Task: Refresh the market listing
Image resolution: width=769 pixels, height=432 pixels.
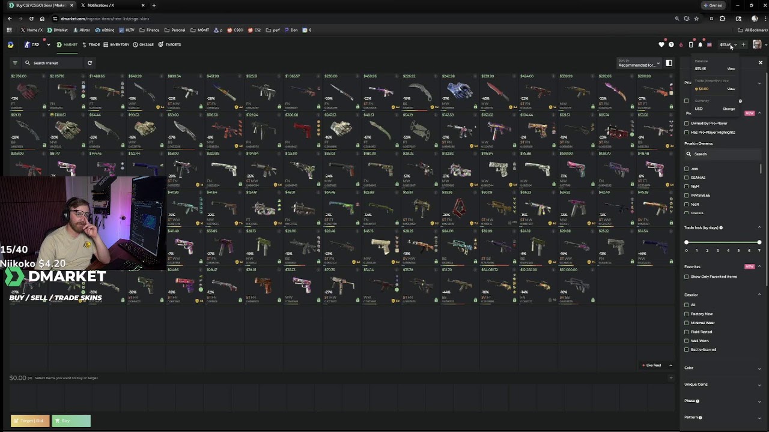Action: (90, 63)
